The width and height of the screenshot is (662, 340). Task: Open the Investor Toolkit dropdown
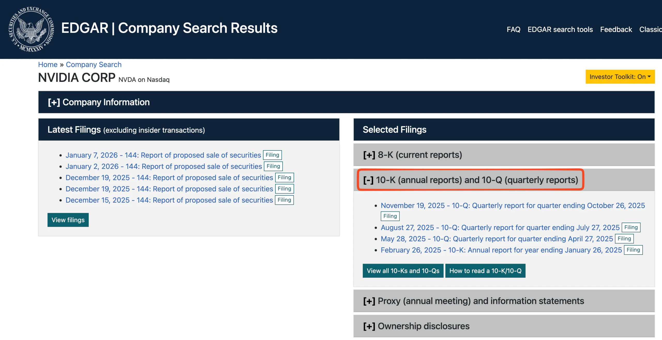[620, 77]
